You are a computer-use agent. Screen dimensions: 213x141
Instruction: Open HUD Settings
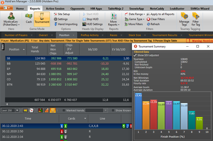tap(93, 24)
